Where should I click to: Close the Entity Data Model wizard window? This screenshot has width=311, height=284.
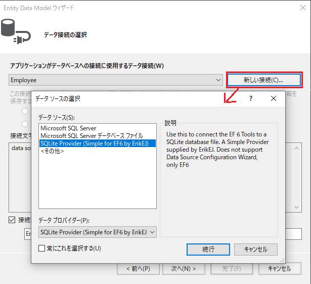point(303,8)
